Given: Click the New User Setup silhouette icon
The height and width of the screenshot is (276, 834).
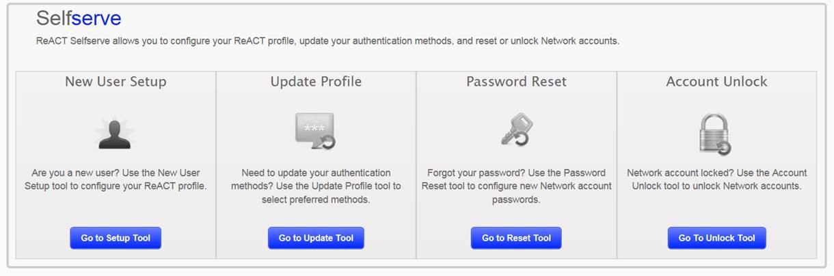Looking at the screenshot, I should (x=115, y=134).
